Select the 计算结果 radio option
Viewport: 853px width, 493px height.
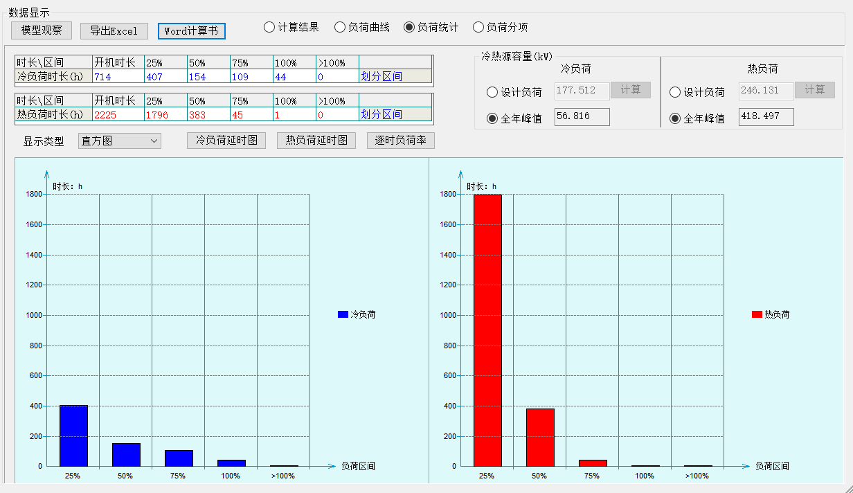tap(269, 28)
